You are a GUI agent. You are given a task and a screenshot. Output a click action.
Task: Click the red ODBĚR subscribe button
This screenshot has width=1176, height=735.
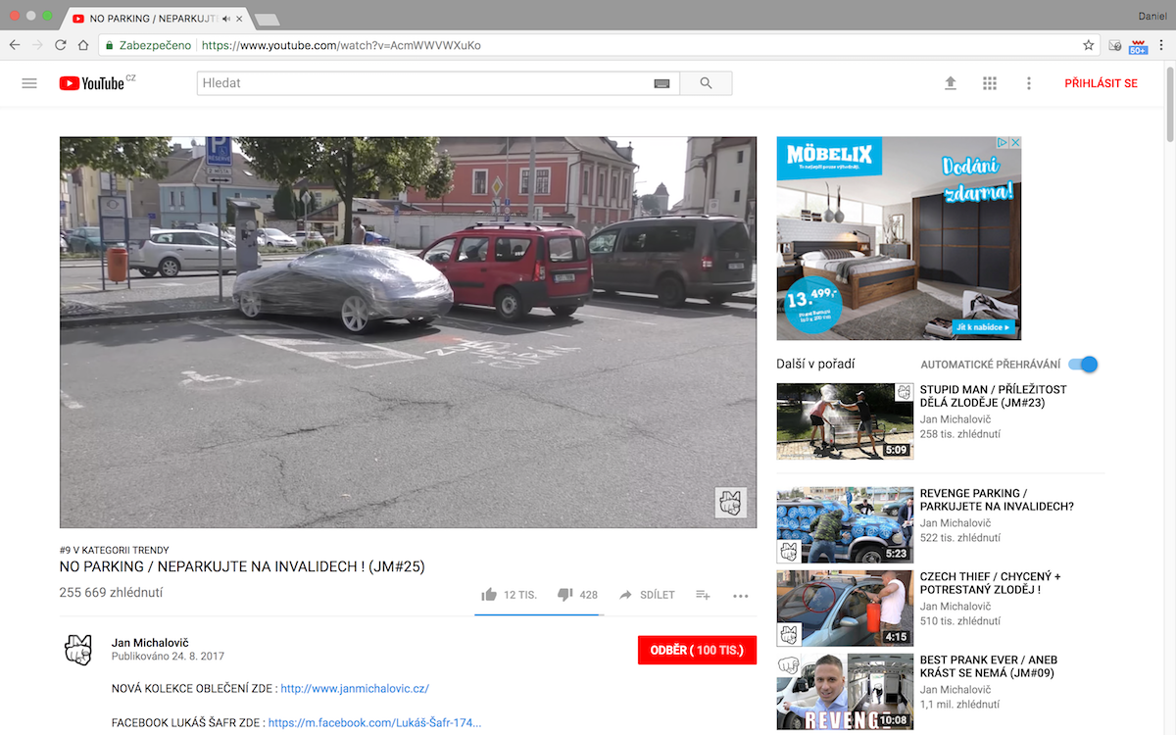tap(697, 650)
